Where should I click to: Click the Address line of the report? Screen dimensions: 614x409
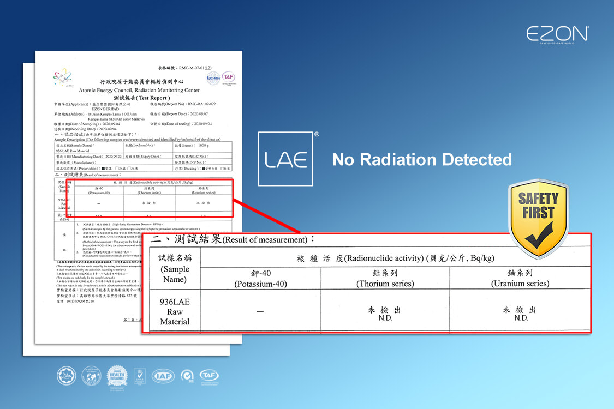coord(99,116)
